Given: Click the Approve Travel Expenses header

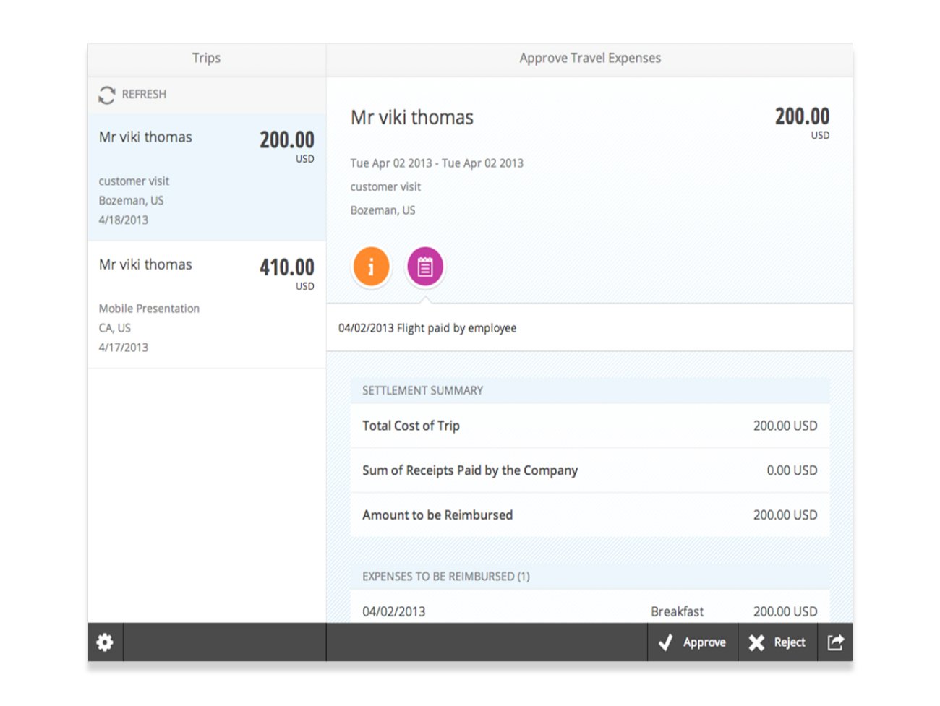Looking at the screenshot, I should [x=589, y=59].
